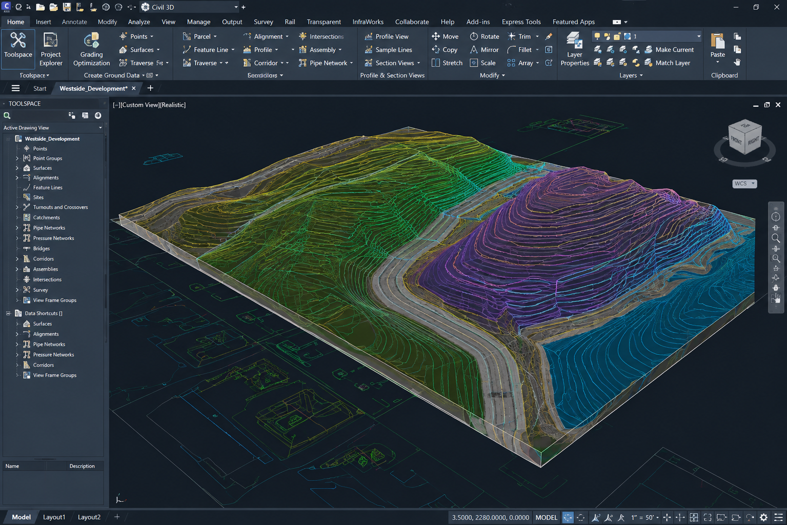The image size is (787, 525).
Task: Switch to the Analyze ribbon tab
Action: pos(139,22)
